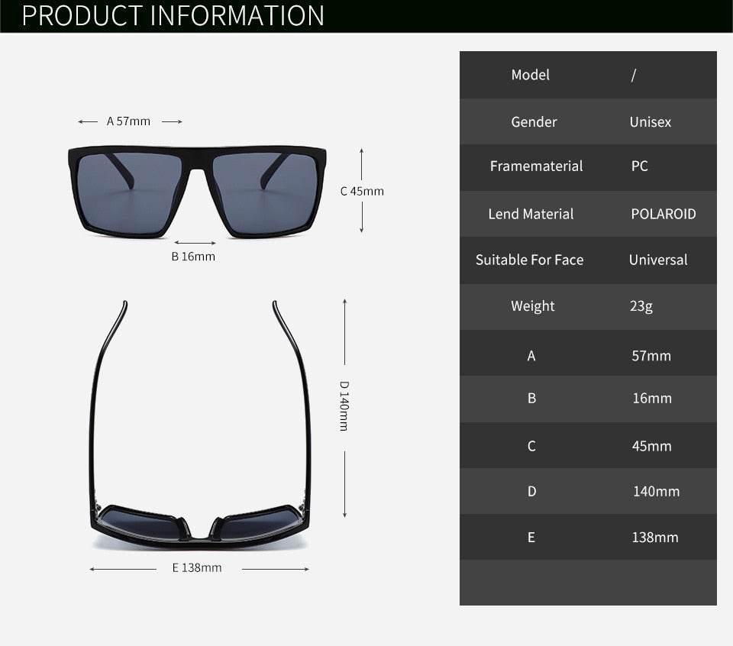The width and height of the screenshot is (733, 646).
Task: Click the empty bottom table cell
Action: click(x=588, y=583)
